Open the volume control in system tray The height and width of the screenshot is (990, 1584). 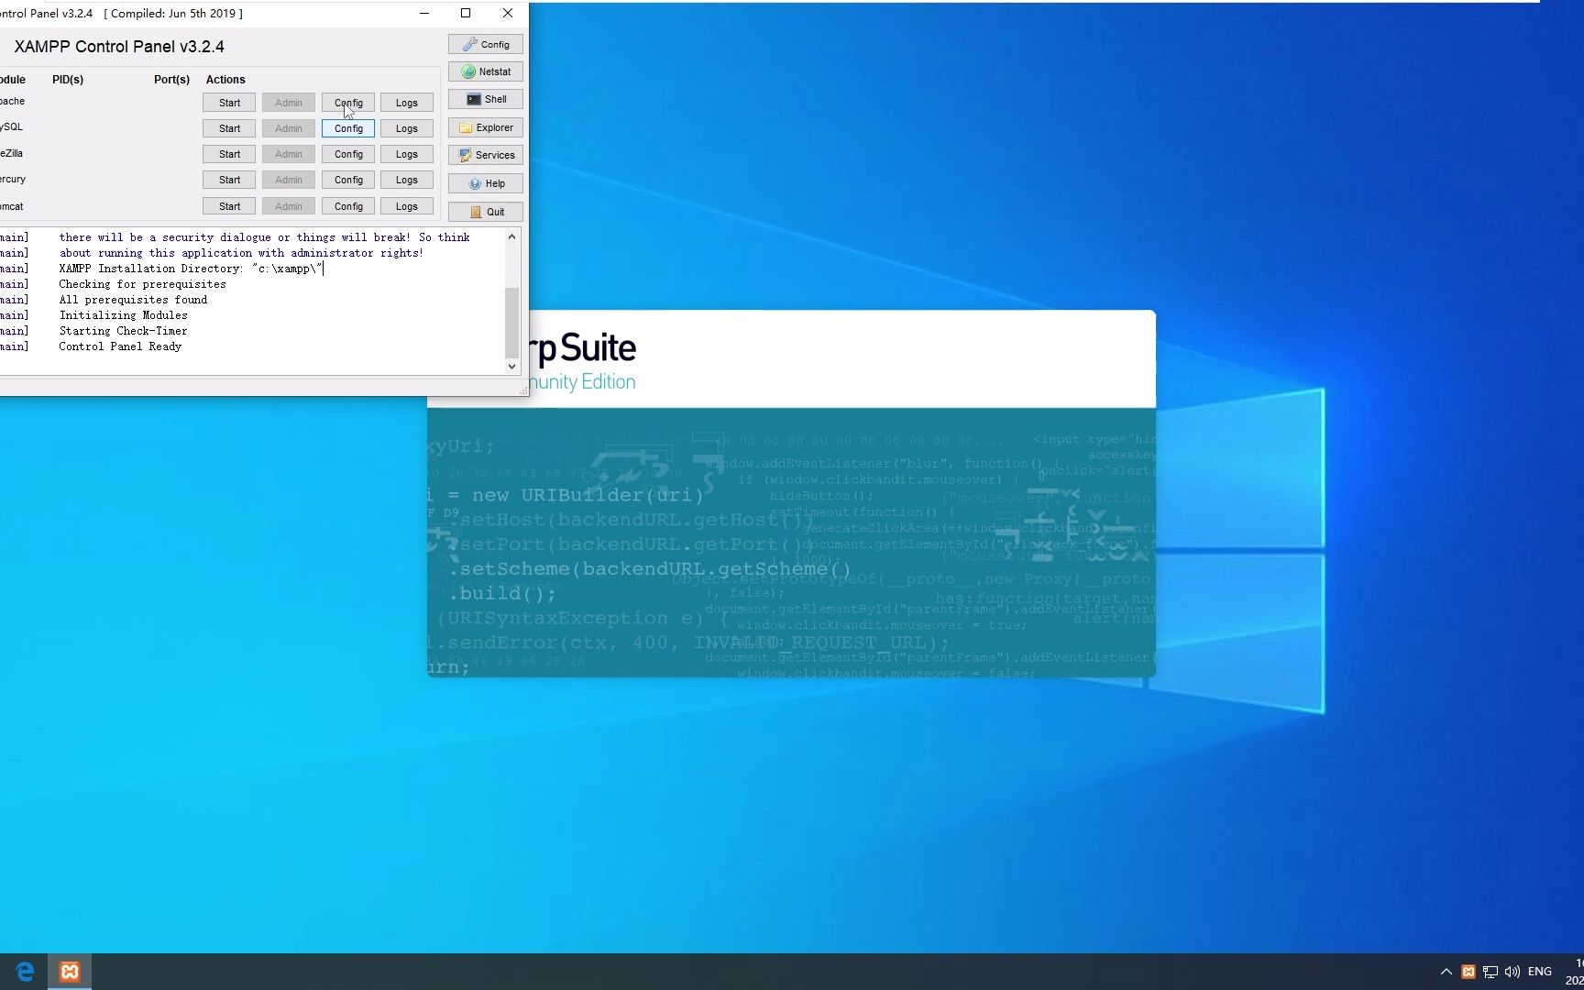coord(1512,972)
